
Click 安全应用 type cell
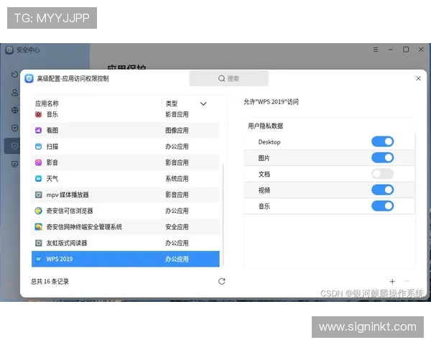point(177,226)
